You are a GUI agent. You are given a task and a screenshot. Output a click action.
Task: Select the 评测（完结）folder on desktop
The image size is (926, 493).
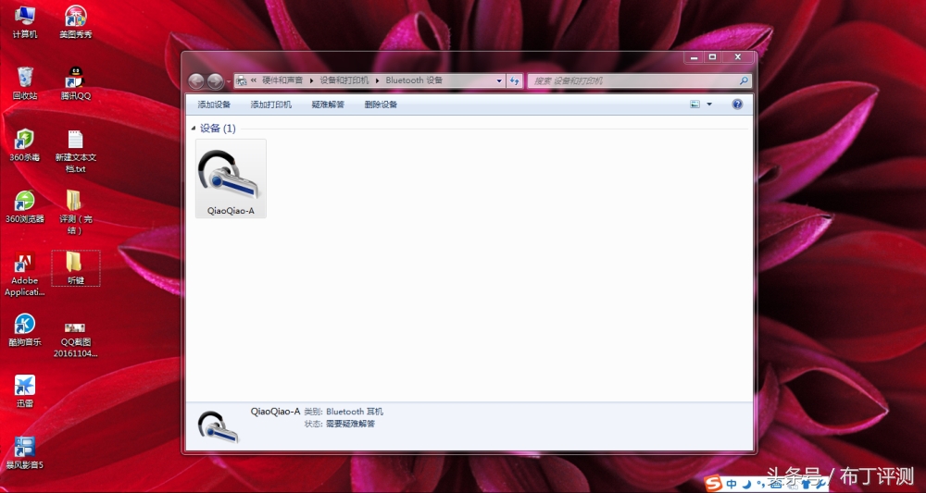76,213
